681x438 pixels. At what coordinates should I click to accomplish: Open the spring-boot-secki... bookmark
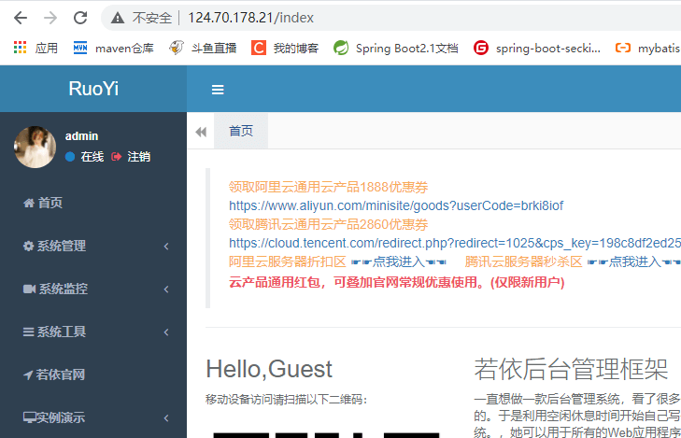tap(537, 48)
